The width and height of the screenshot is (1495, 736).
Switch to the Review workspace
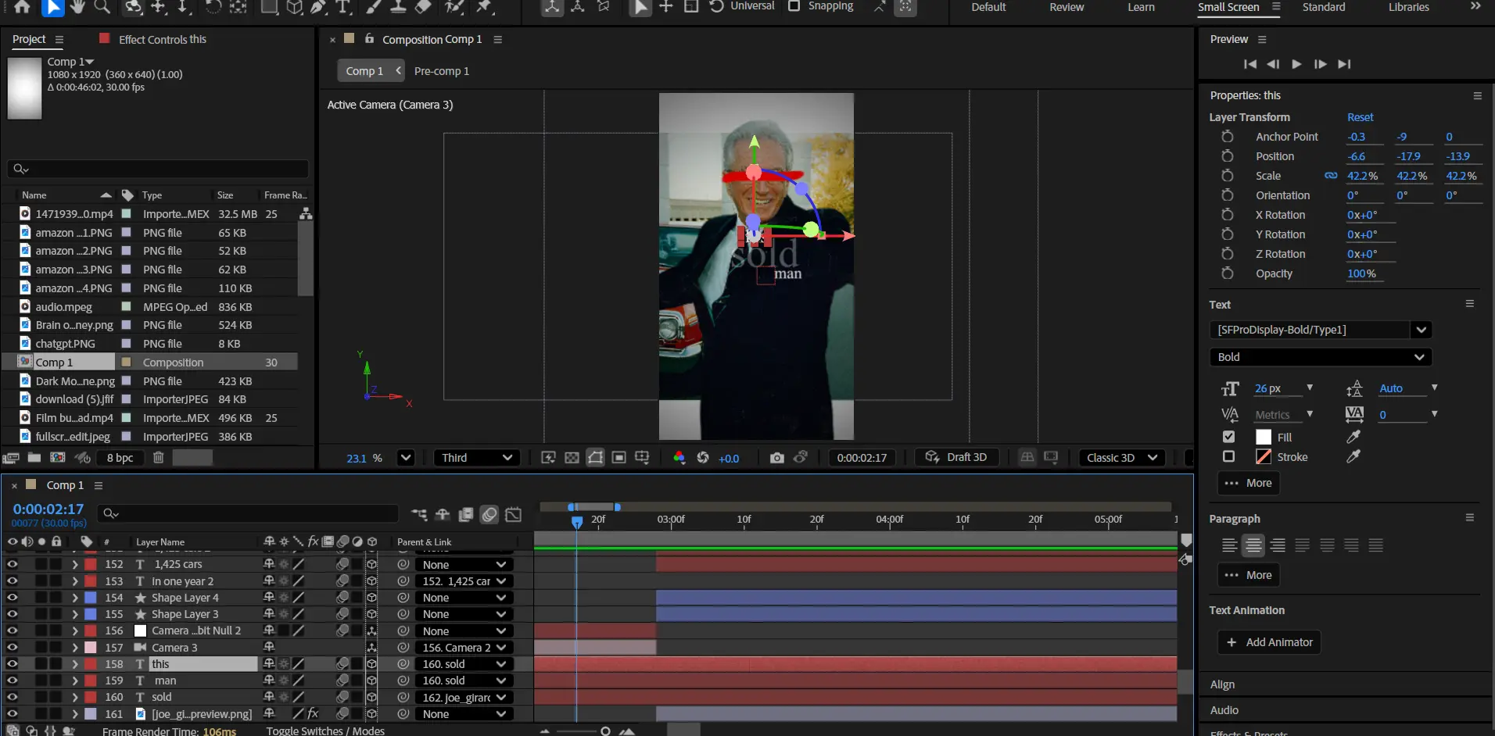(1067, 7)
